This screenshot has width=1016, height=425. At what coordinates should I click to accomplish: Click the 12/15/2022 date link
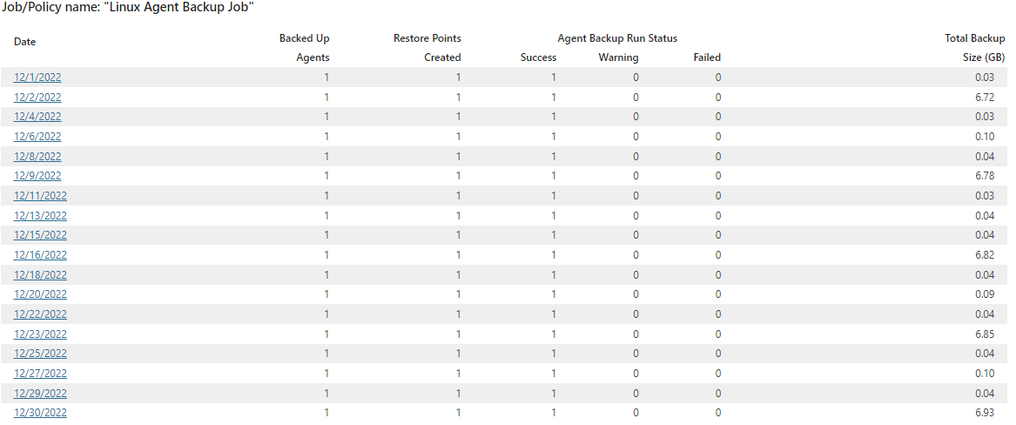40,235
